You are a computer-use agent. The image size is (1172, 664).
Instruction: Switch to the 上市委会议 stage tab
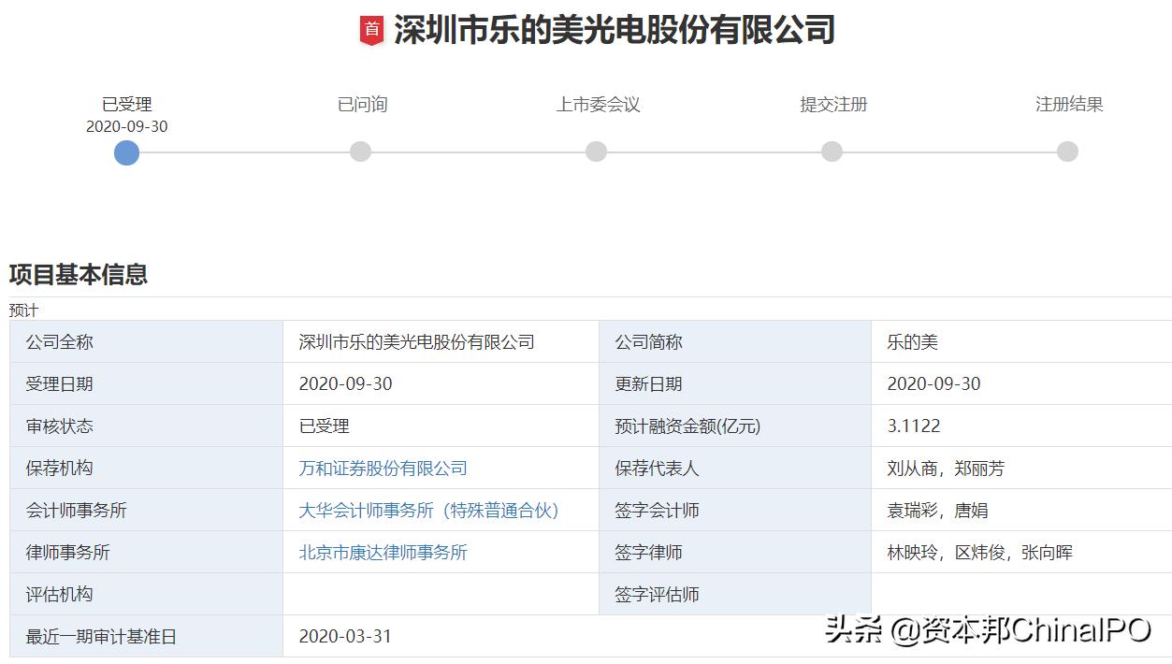tap(596, 105)
